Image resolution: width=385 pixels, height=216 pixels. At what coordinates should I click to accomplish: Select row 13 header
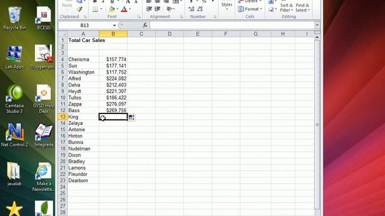click(x=63, y=117)
